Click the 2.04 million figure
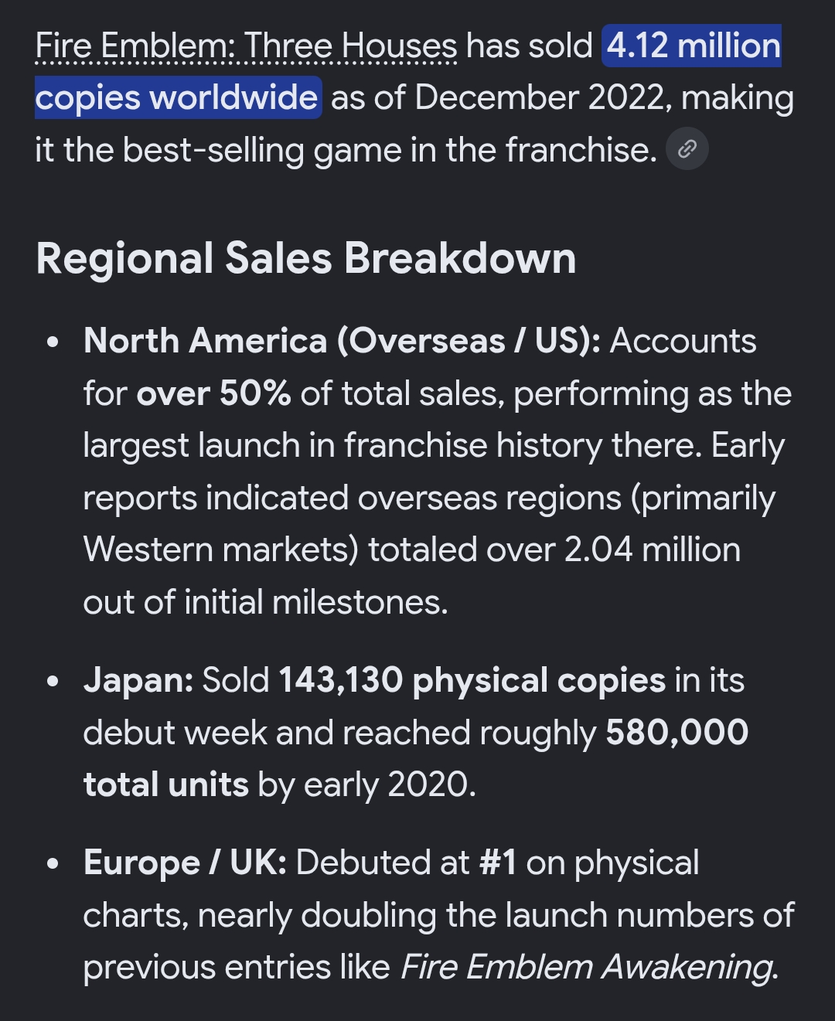835x1021 pixels. pos(652,550)
